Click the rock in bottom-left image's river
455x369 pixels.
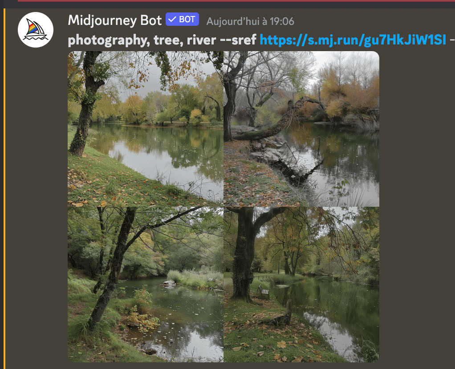[x=169, y=283]
